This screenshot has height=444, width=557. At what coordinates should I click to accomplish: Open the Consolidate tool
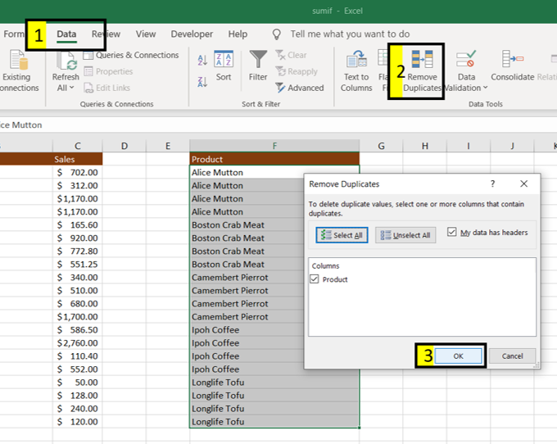(513, 70)
